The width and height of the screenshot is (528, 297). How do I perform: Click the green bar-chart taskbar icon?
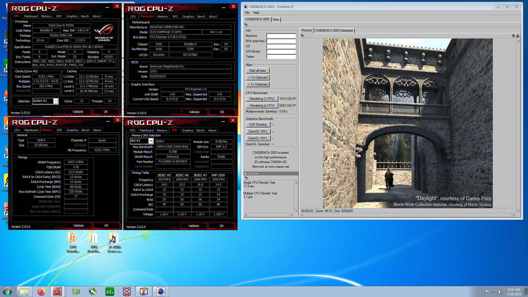tap(110, 291)
